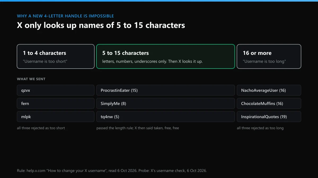Click the 'InspirationalQuotes (19)' row
Image resolution: width=318 pixels, height=178 pixels.
[269, 117]
